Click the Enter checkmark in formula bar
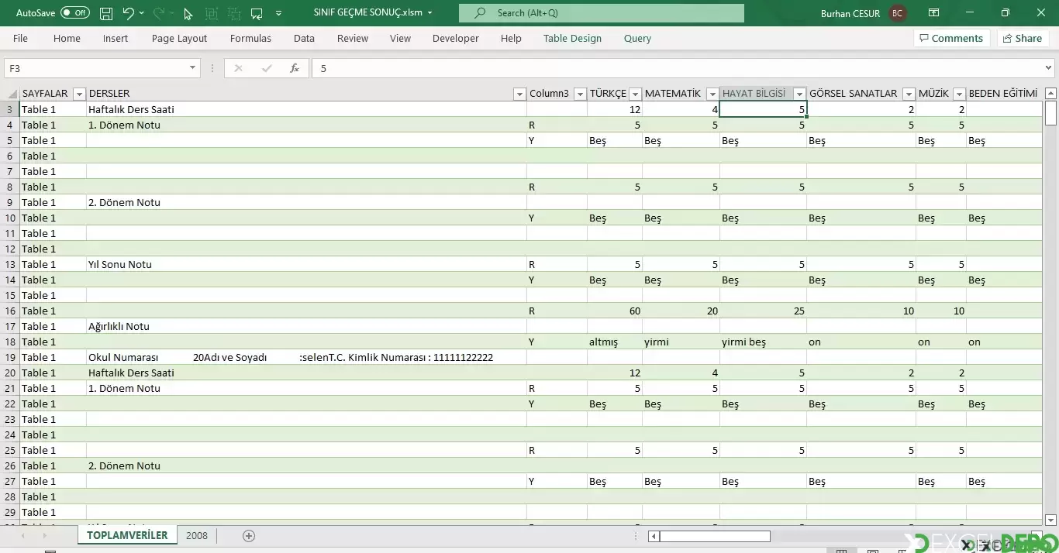The image size is (1059, 553). pos(267,68)
